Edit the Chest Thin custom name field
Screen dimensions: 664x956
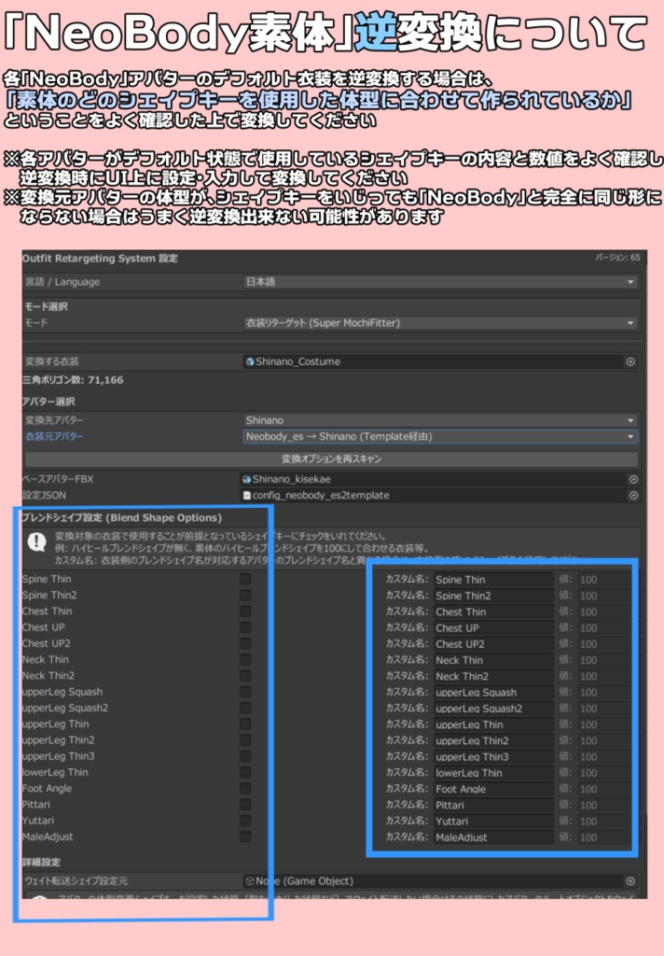(493, 612)
